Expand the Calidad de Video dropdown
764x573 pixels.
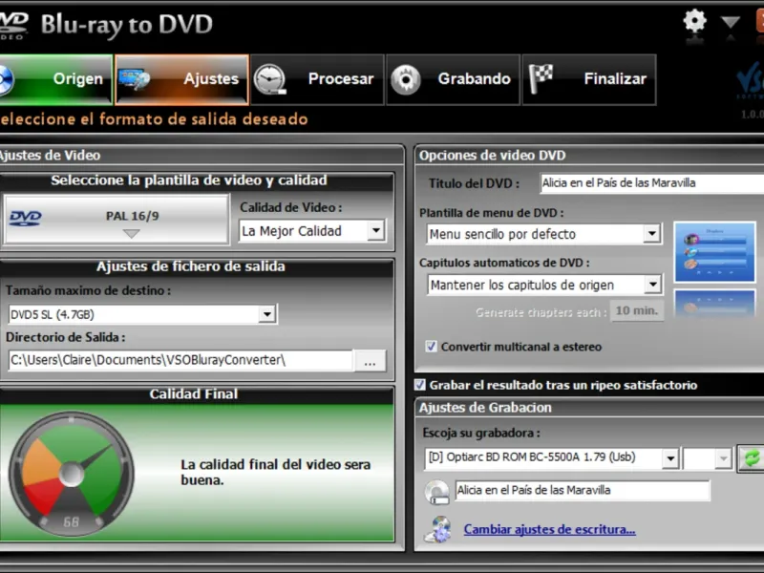pyautogui.click(x=375, y=230)
